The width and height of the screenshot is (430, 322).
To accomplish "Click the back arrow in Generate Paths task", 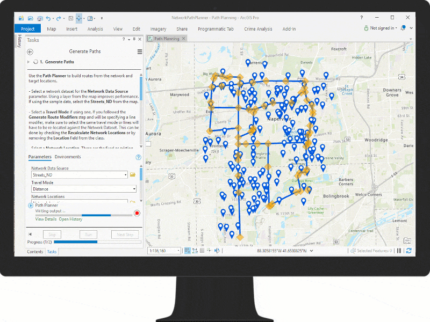I will 30,52.
